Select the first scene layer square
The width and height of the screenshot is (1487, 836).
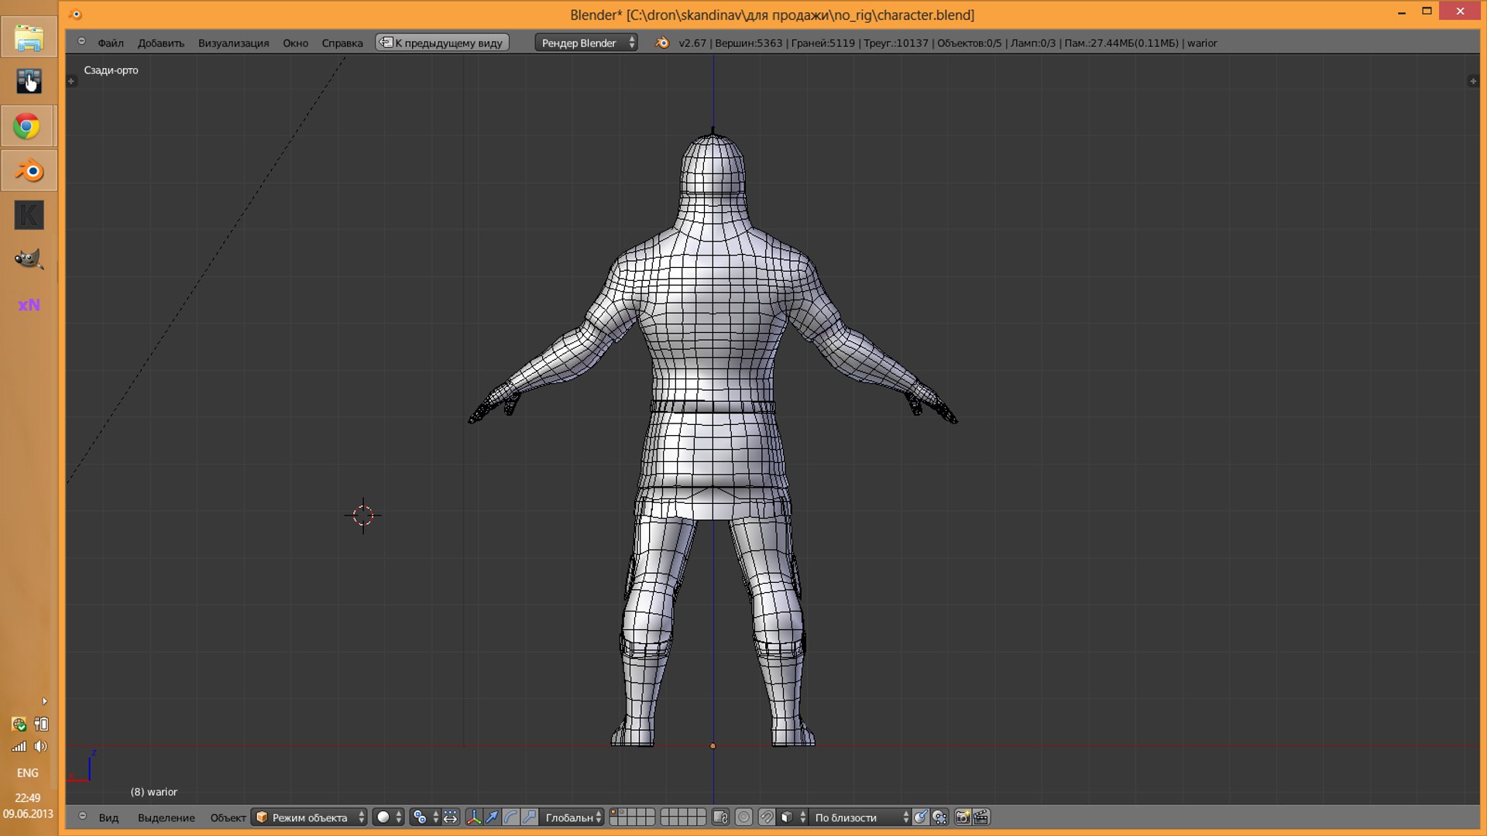[x=613, y=813]
